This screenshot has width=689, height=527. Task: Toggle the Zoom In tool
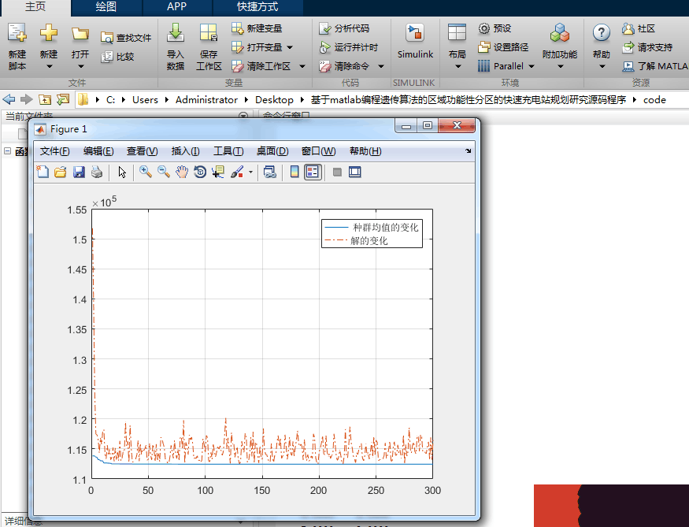tap(146, 172)
